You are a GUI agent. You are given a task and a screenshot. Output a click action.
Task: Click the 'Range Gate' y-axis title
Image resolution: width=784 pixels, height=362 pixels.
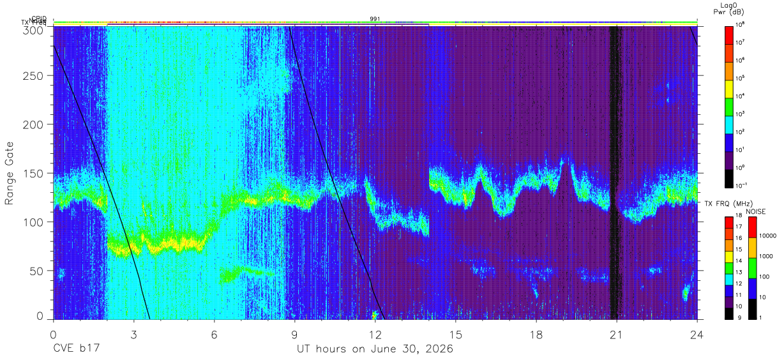[x=10, y=173]
